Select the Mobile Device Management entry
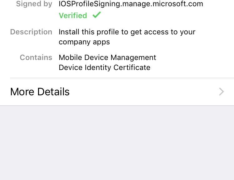The height and width of the screenshot is (180, 234). click(x=107, y=57)
